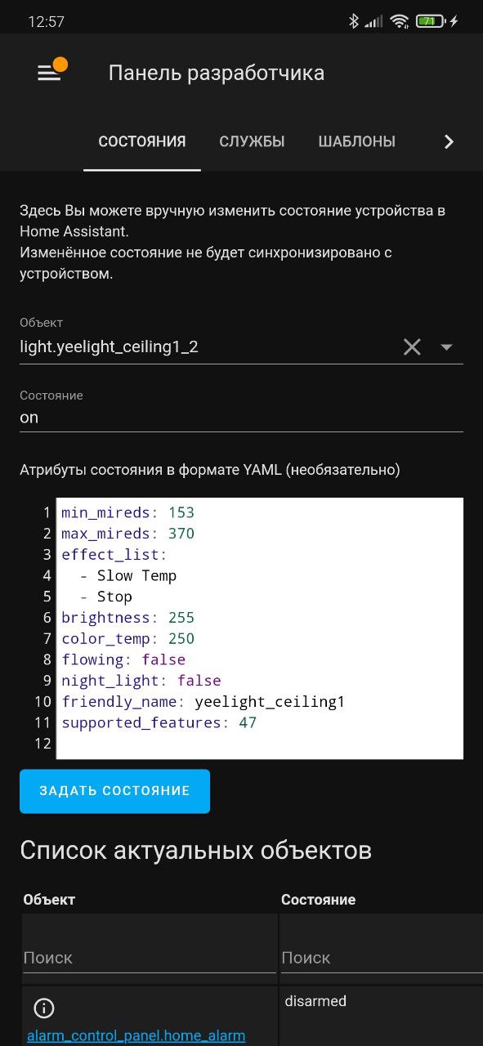Open alarm_control_panel.home_alarm link

click(x=136, y=1035)
